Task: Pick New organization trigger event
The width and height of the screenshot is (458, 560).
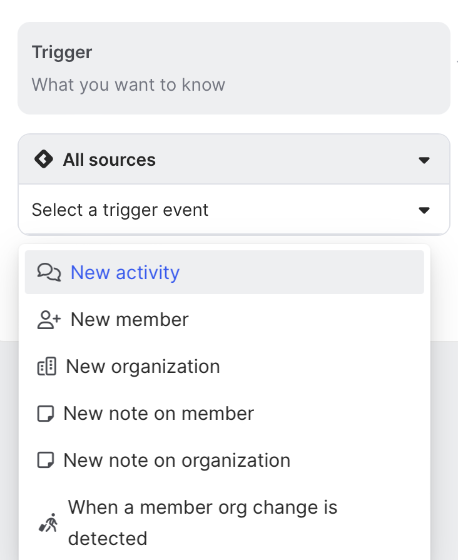Action: (x=143, y=367)
